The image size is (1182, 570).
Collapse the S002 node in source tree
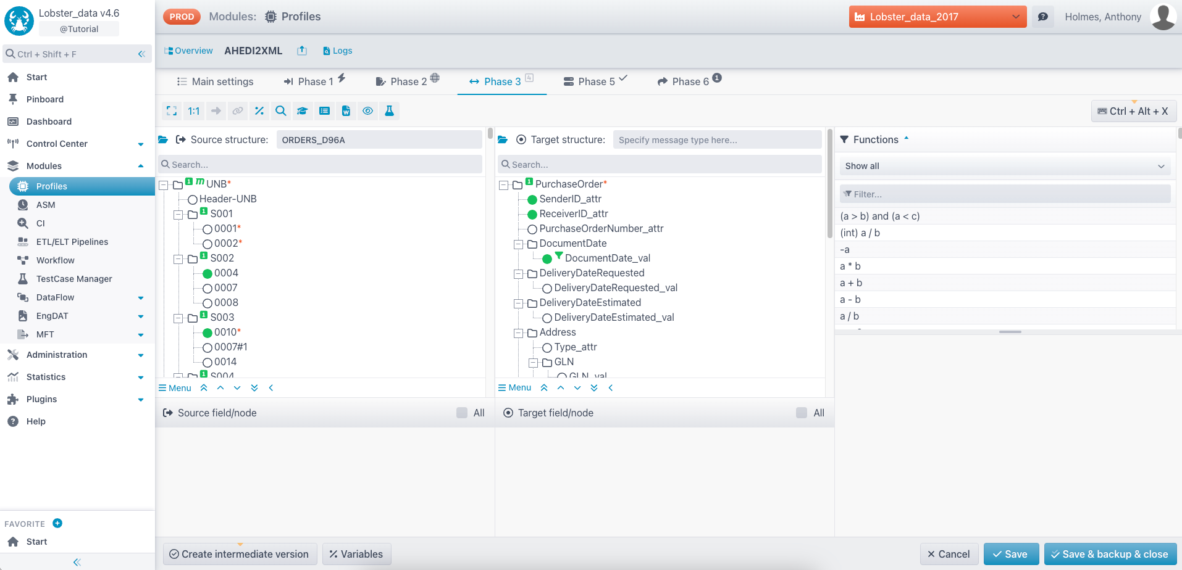tap(178, 258)
